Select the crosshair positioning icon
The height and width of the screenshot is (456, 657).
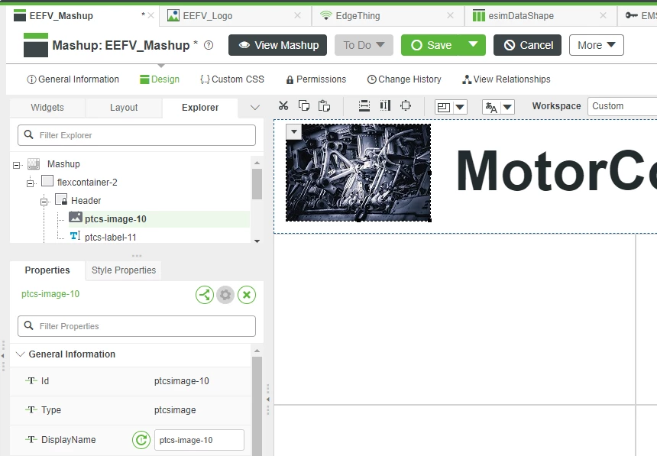click(x=406, y=106)
